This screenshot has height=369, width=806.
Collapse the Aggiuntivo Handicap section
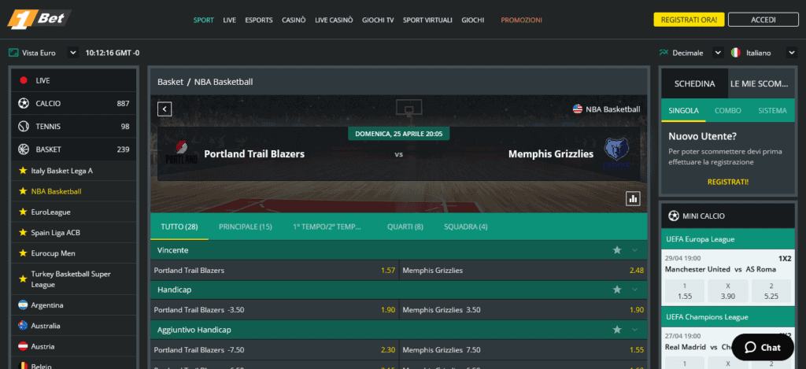(635, 330)
